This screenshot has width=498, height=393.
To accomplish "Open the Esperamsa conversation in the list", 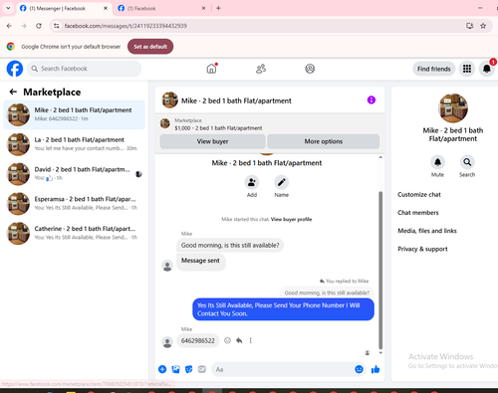I will (75, 203).
